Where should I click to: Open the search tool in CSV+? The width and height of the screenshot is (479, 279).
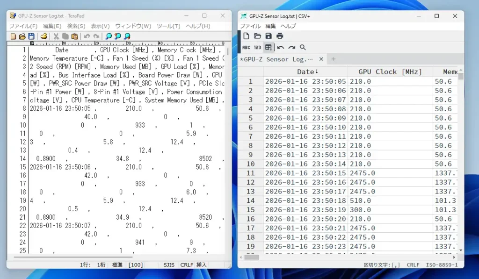303,47
